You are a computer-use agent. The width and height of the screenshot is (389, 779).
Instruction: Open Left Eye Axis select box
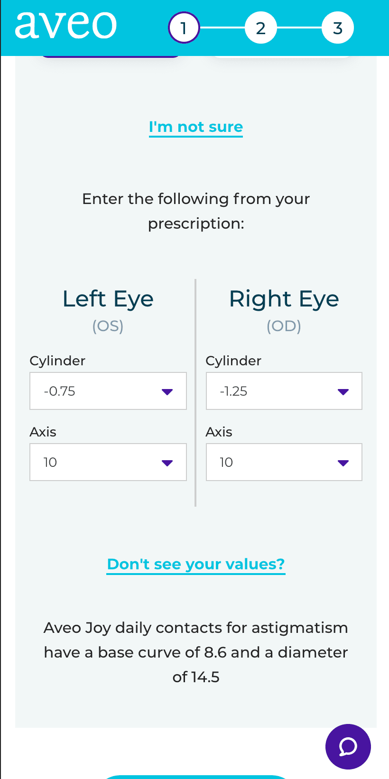tap(108, 462)
